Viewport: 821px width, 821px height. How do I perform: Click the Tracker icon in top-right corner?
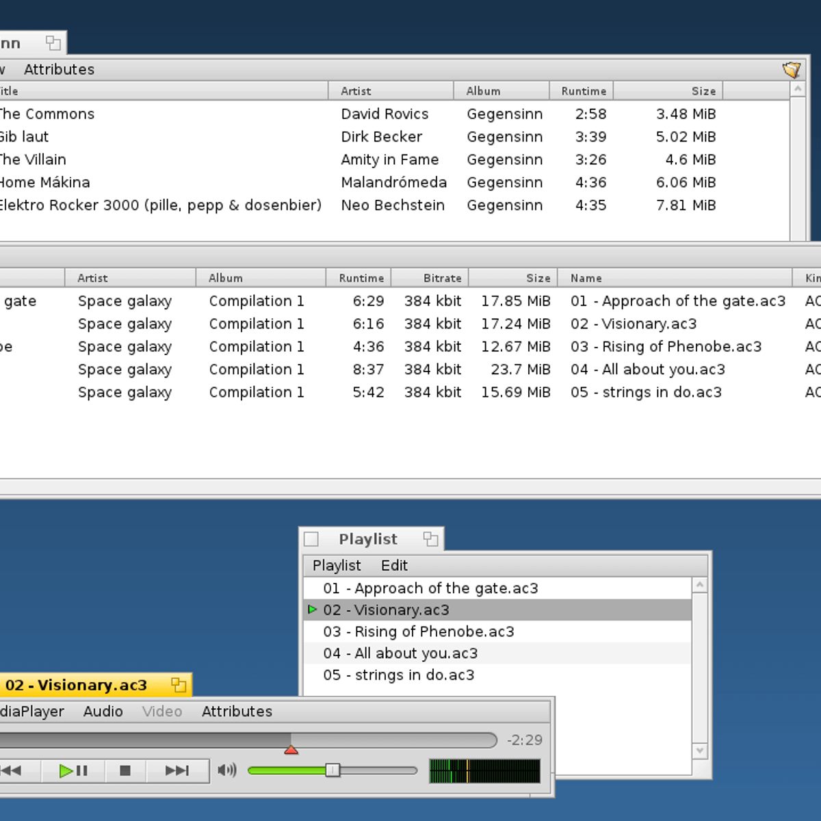click(x=792, y=69)
